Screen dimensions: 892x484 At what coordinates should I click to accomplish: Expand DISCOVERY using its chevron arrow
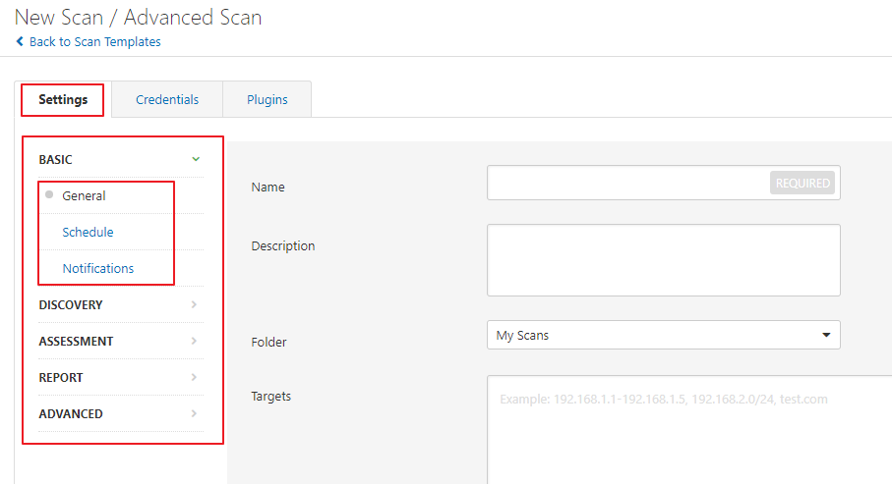coord(195,304)
